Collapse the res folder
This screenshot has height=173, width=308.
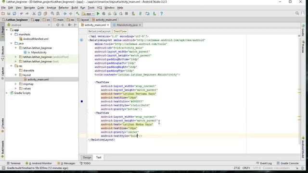pos(12,66)
